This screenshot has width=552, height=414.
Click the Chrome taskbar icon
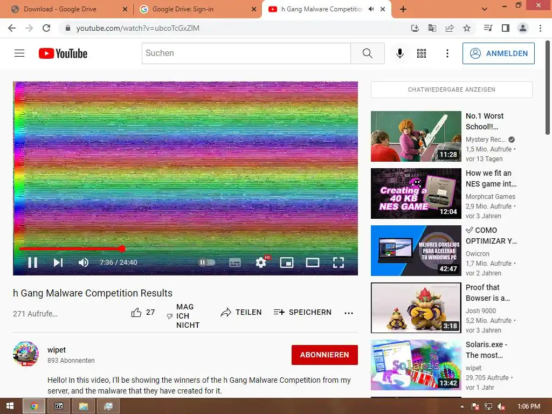tap(34, 406)
